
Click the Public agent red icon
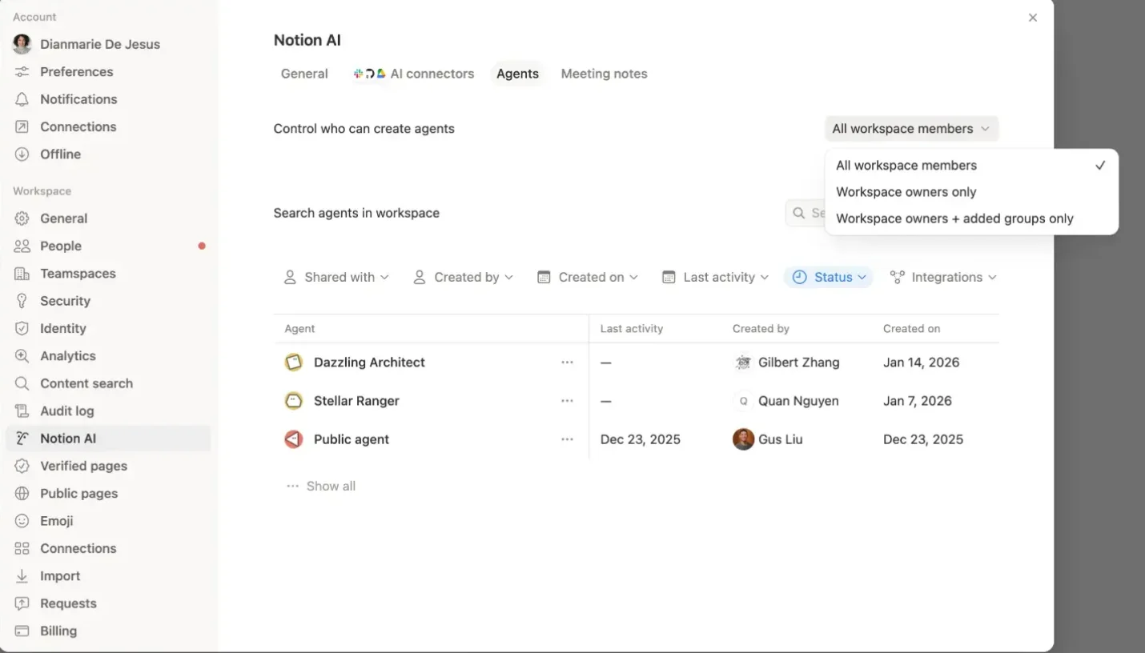pyautogui.click(x=294, y=439)
